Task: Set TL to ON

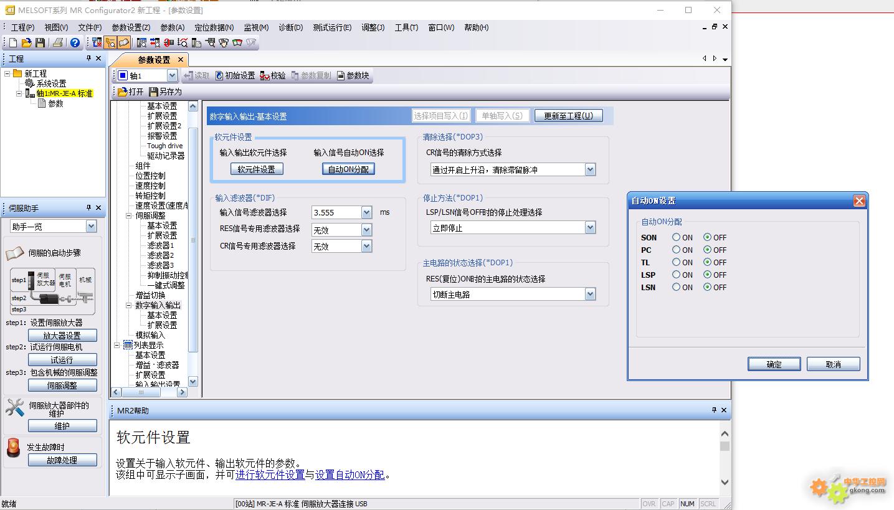Action: pyautogui.click(x=677, y=262)
